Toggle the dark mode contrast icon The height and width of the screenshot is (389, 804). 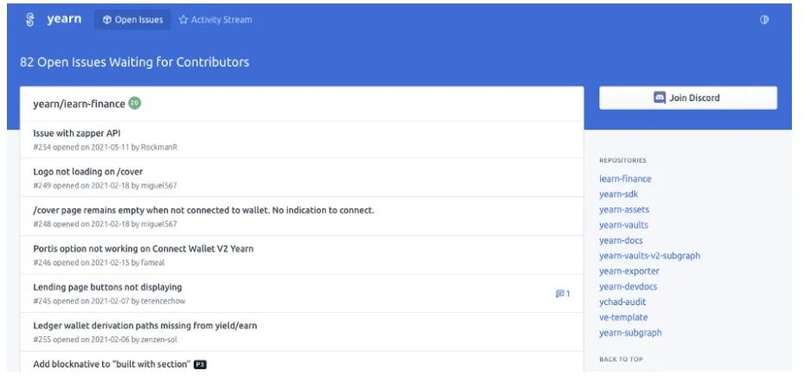point(764,20)
